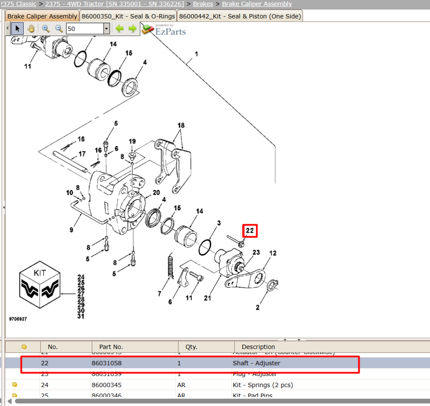Click the zoom percentage field showing 50
This screenshot has height=406, width=430.
click(85, 28)
